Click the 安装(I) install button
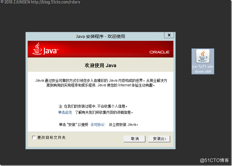The height and width of the screenshot is (166, 232). 159,139
